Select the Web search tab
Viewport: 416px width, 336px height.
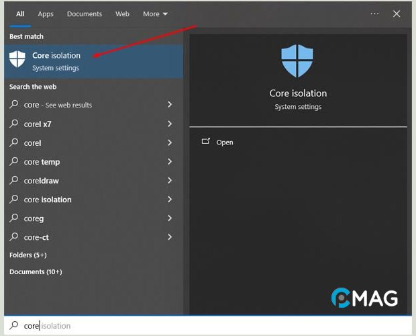tap(122, 14)
